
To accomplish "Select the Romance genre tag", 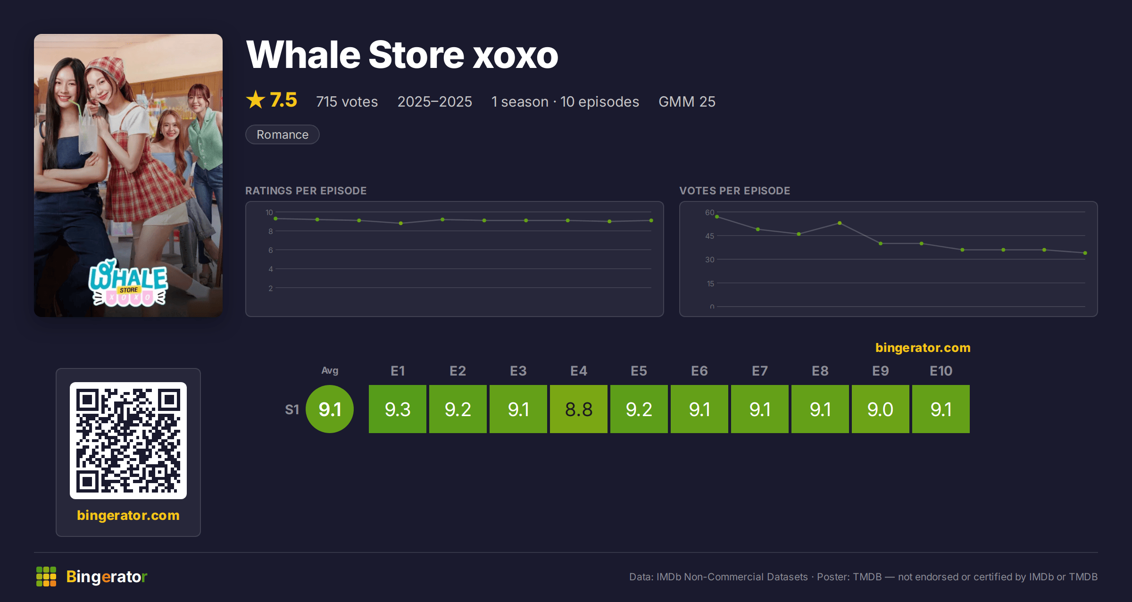I will tap(283, 134).
